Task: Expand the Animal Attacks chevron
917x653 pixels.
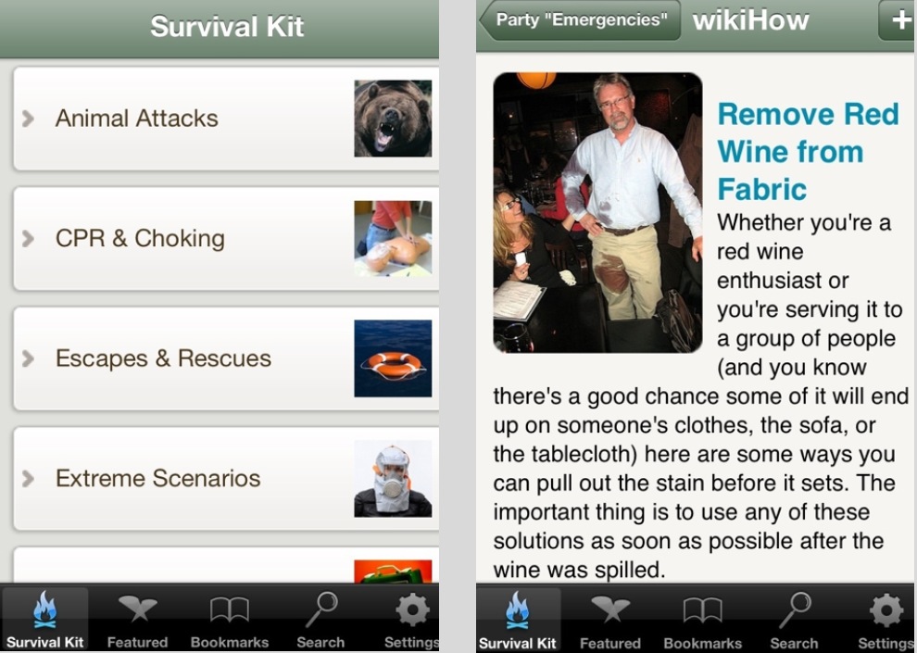Action: pos(28,119)
